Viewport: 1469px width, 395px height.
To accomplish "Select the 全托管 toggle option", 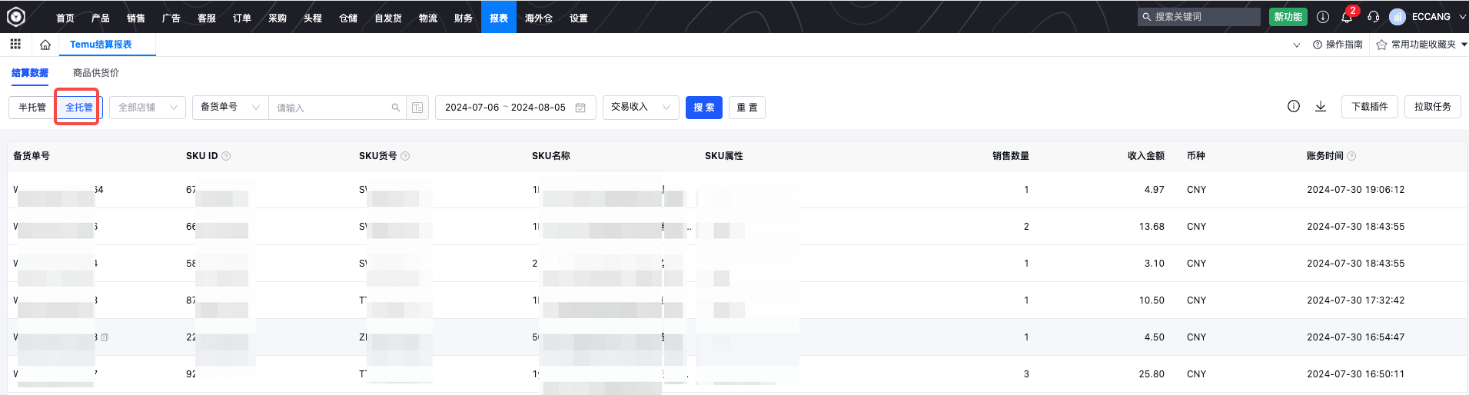I will point(78,108).
